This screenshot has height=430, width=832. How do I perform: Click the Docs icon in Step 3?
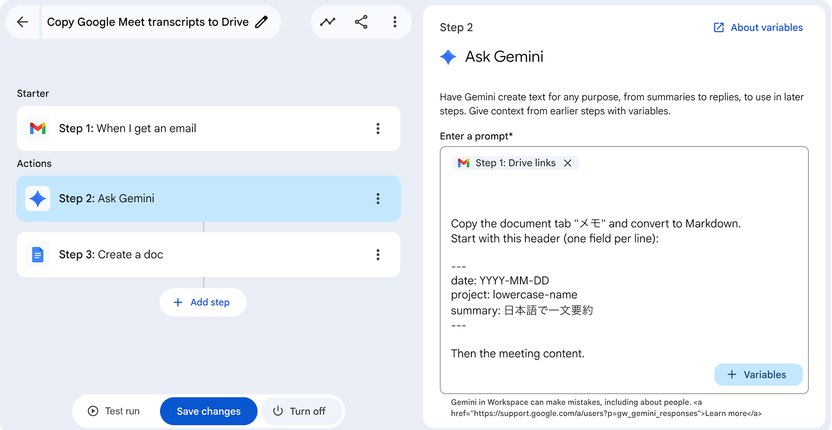(38, 255)
